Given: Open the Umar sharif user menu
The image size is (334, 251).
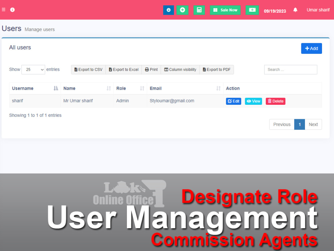Looking at the screenshot, I should [318, 10].
